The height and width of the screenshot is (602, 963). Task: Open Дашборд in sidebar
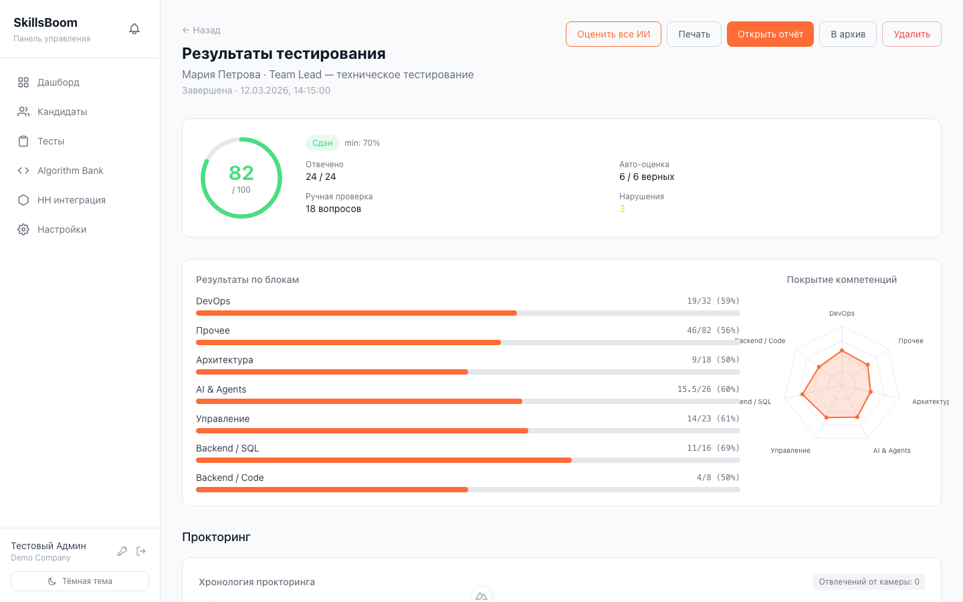pos(80,82)
